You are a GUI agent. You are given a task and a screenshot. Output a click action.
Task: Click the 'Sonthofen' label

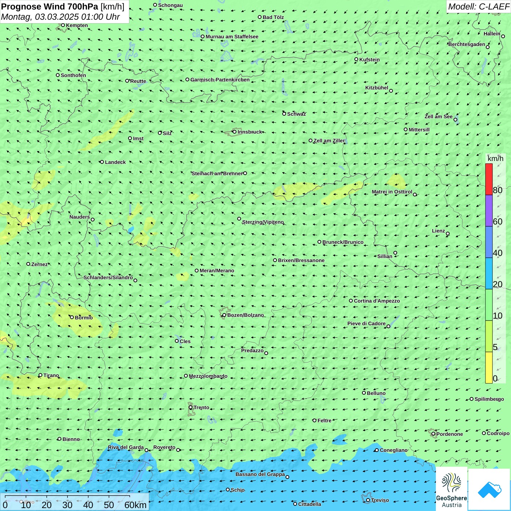click(x=73, y=75)
